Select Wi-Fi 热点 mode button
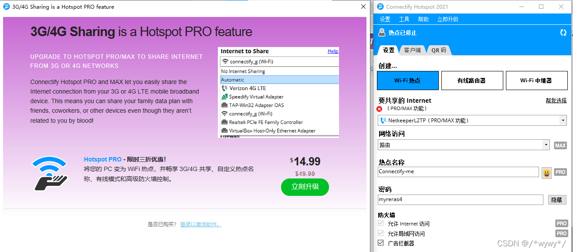 (408, 81)
